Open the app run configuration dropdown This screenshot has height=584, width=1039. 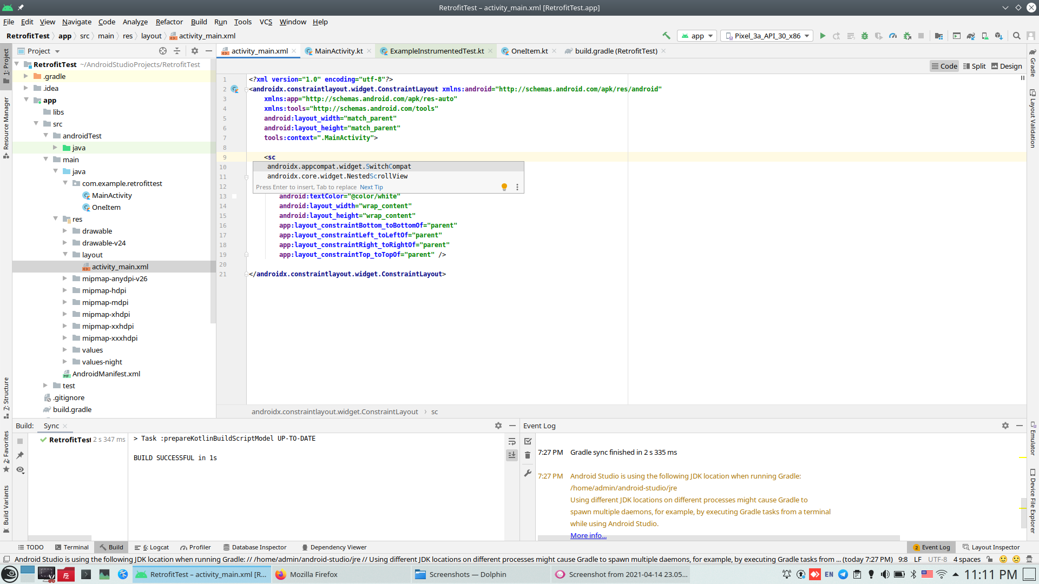point(697,36)
